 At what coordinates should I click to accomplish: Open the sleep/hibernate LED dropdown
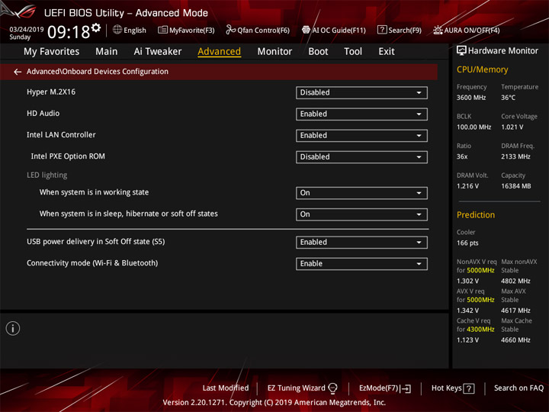pos(361,214)
